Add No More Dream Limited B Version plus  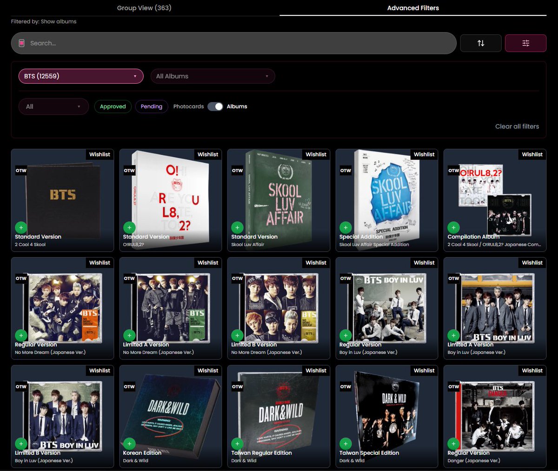pyautogui.click(x=237, y=335)
